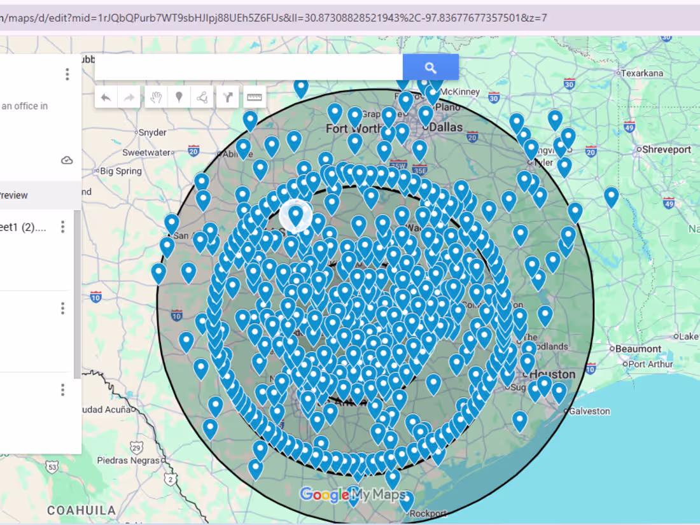Open options for Sheet1 (2) layer
The height and width of the screenshot is (525, 700).
pos(62,227)
